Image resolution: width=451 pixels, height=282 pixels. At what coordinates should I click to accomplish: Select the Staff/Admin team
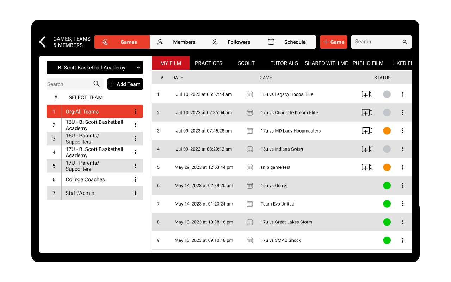[x=95, y=193]
